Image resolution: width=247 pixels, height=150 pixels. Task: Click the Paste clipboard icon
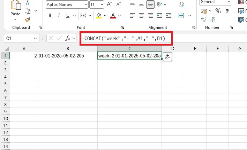[16, 5]
